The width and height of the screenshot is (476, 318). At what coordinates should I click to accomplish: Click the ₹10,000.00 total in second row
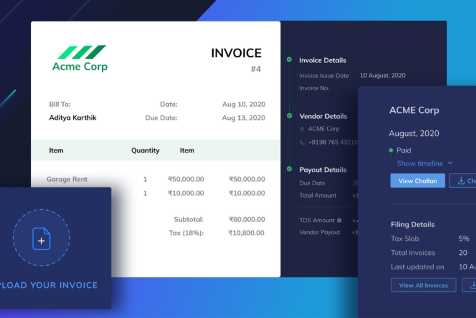[247, 193]
